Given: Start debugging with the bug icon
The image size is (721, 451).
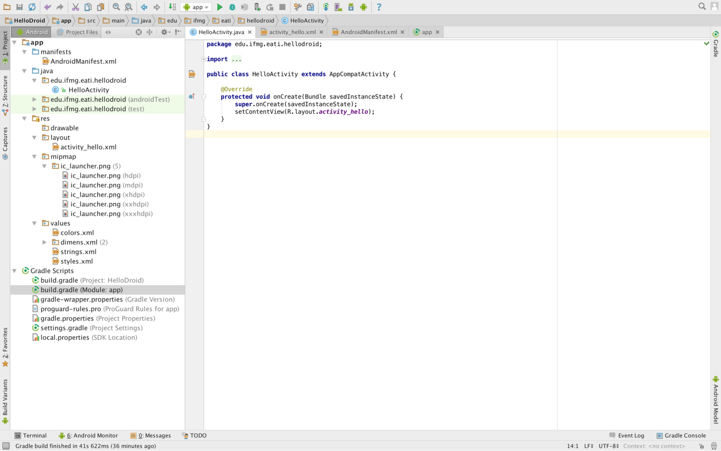Looking at the screenshot, I should (232, 7).
